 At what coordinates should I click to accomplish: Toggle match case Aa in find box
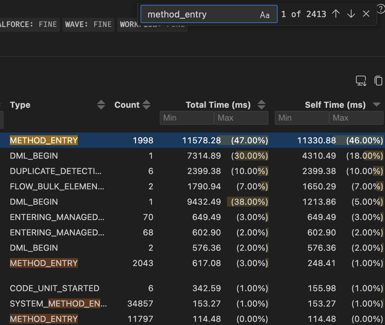(265, 15)
